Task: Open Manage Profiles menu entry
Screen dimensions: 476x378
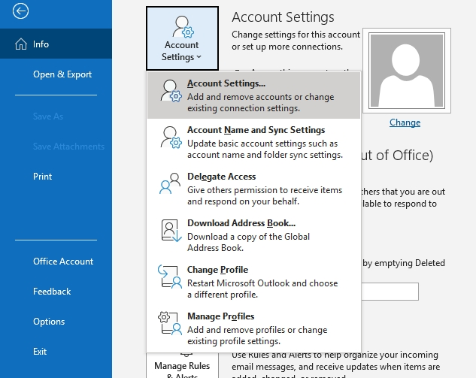Action: [x=253, y=328]
